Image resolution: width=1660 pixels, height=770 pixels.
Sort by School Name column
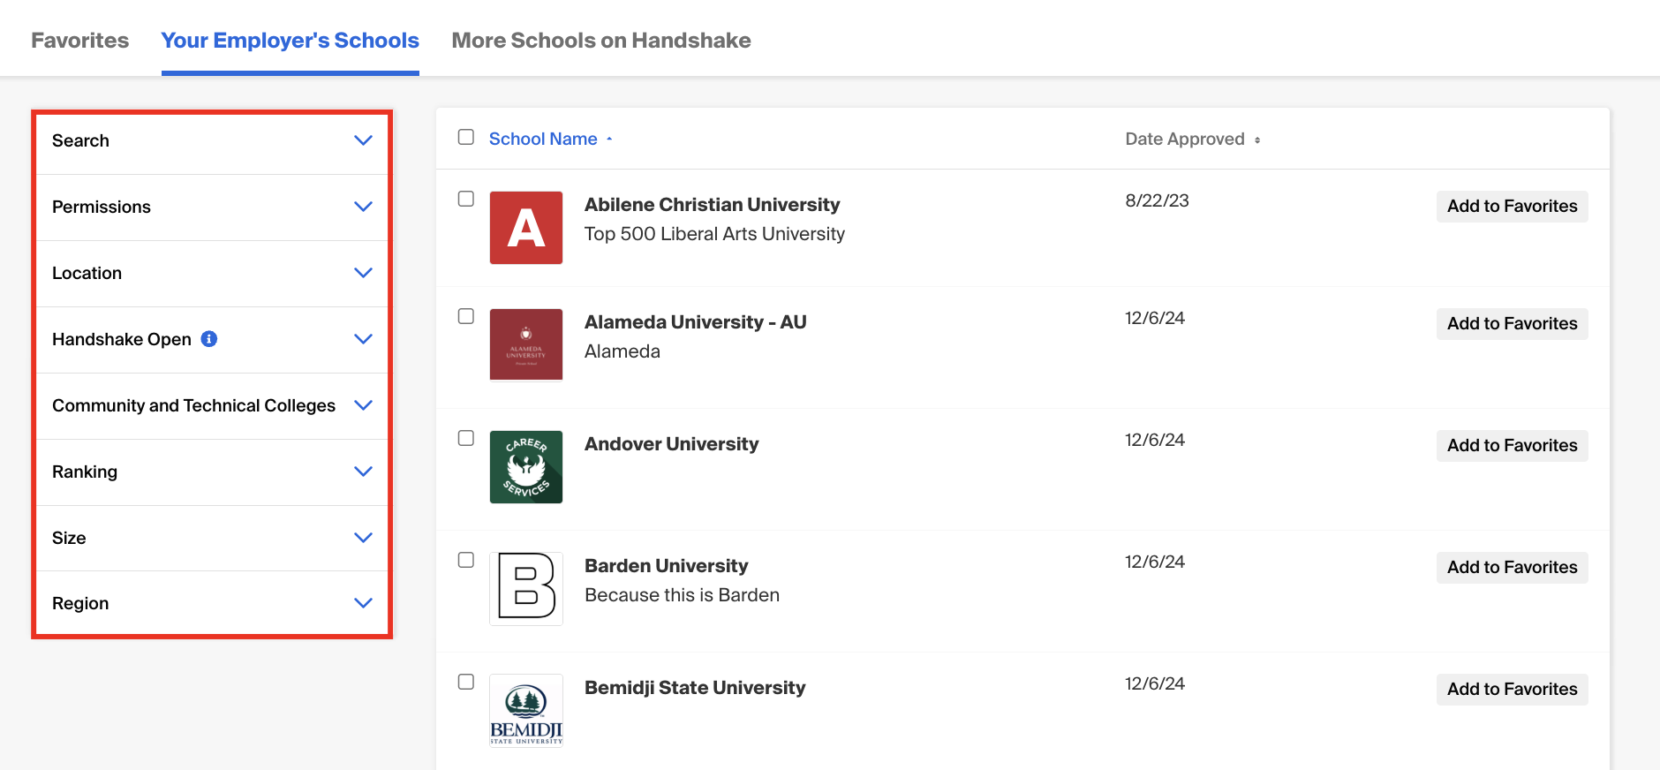click(543, 139)
